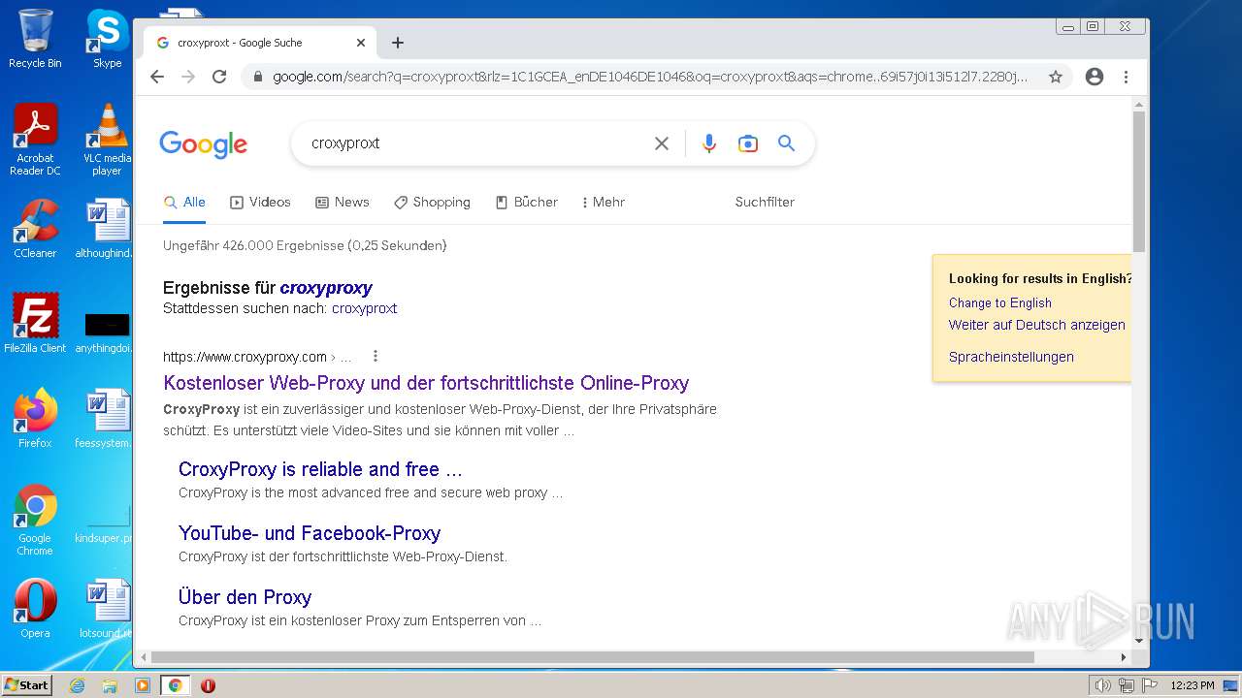Click the vertical page scrollbar
The image size is (1242, 698).
coord(1139,180)
